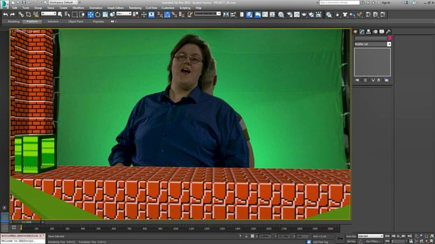Switch to the Object Paint ribbon tab

(x=76, y=21)
